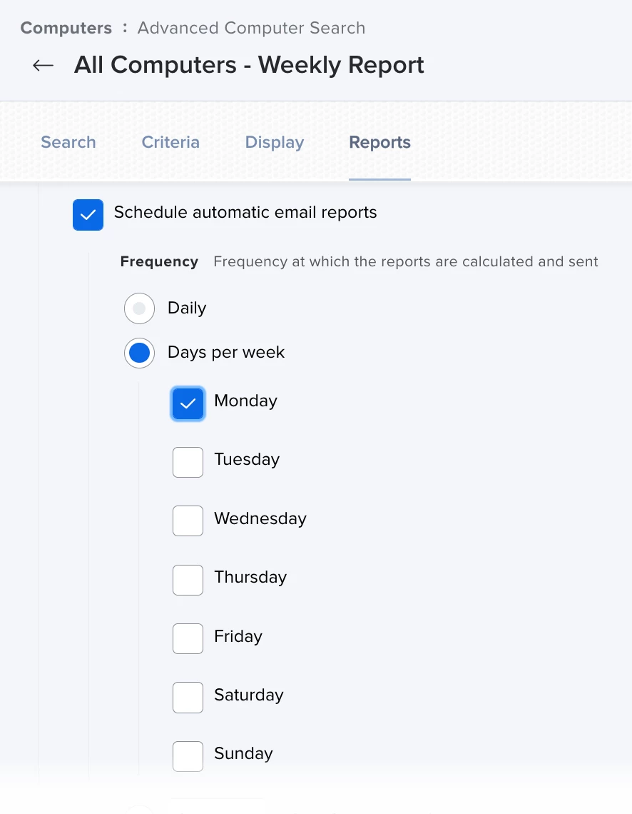Click the Daily option label
632x814 pixels.
[187, 308]
